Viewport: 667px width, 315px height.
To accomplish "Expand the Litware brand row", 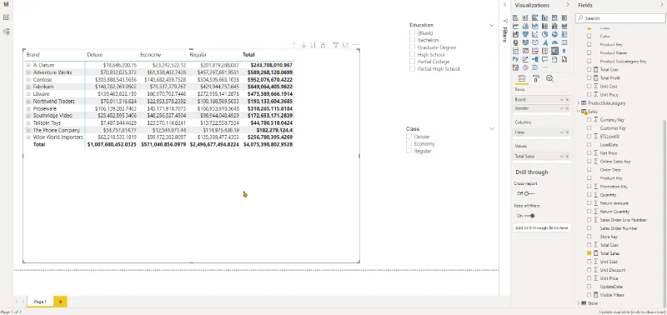I will (x=28, y=94).
